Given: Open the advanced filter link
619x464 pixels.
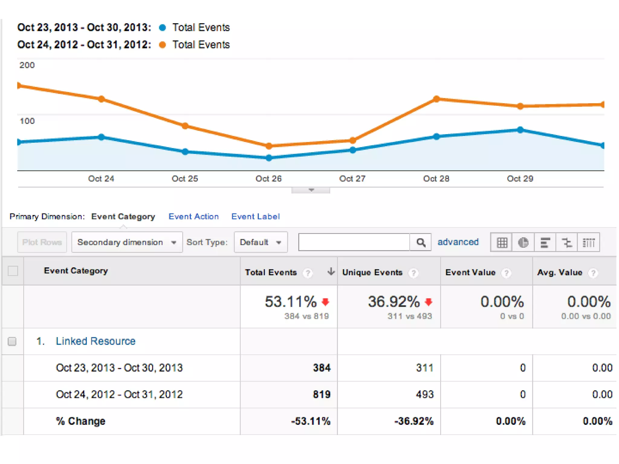Looking at the screenshot, I should [458, 242].
